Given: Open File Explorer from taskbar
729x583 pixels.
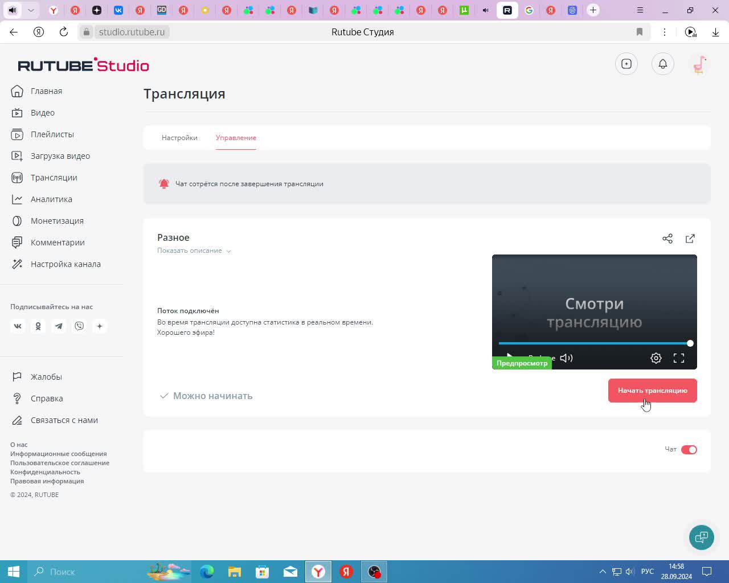Looking at the screenshot, I should [x=235, y=572].
